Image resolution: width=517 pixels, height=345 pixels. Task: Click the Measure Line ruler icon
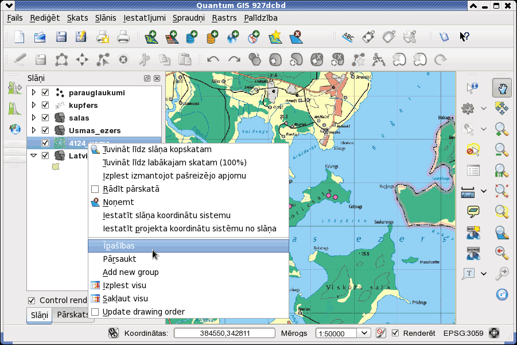pos(468,192)
